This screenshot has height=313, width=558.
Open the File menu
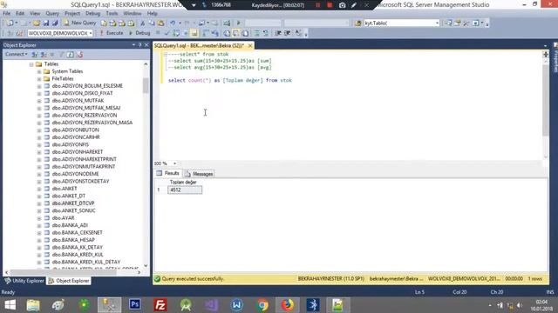[7, 14]
